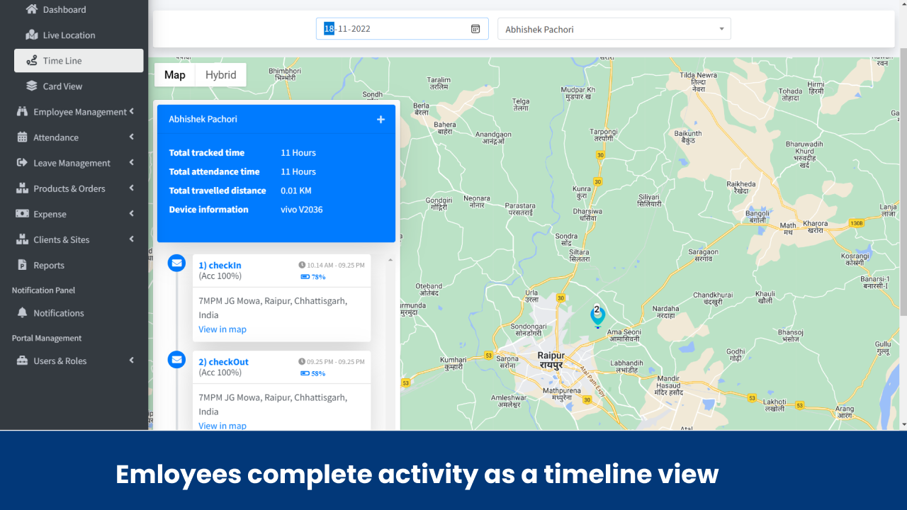
Task: Select the Map tab
Action: tap(174, 74)
